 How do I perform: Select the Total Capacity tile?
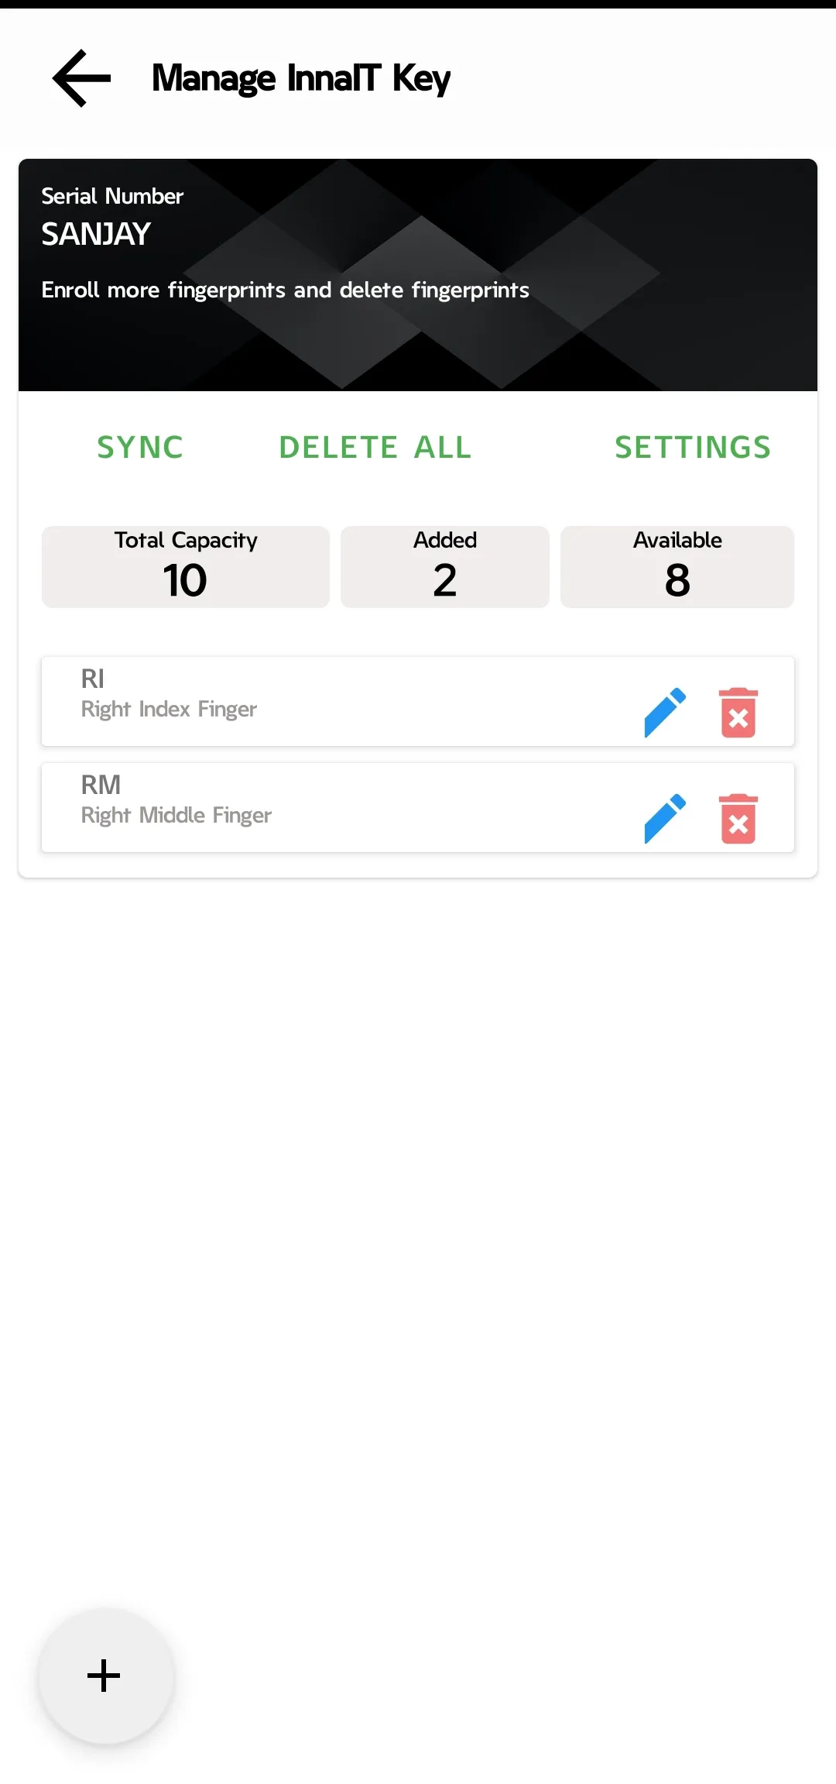[x=186, y=566]
